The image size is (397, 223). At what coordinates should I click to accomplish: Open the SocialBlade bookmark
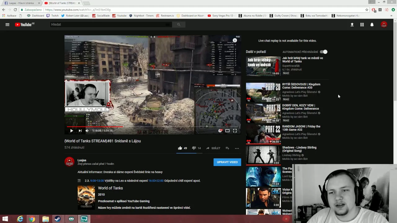point(101,15)
